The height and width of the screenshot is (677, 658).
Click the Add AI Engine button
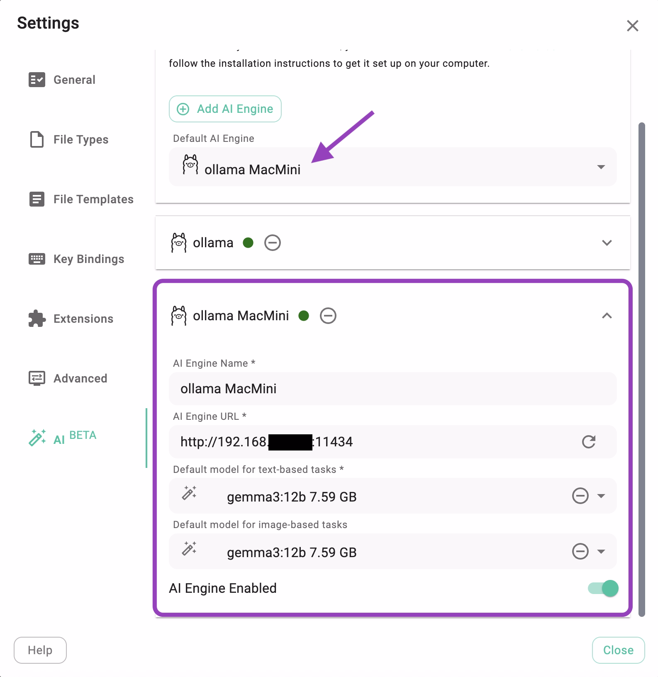[x=225, y=109]
